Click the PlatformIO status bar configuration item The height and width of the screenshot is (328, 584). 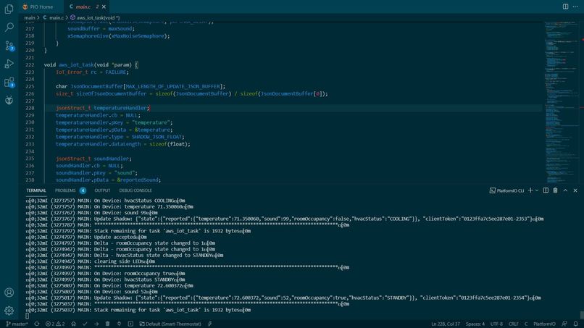tap(544, 324)
